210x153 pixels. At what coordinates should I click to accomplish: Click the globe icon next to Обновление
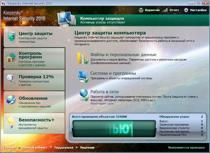click(11, 100)
